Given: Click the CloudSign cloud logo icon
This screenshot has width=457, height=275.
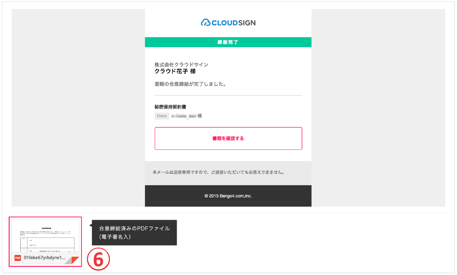Looking at the screenshot, I should pyautogui.click(x=205, y=23).
